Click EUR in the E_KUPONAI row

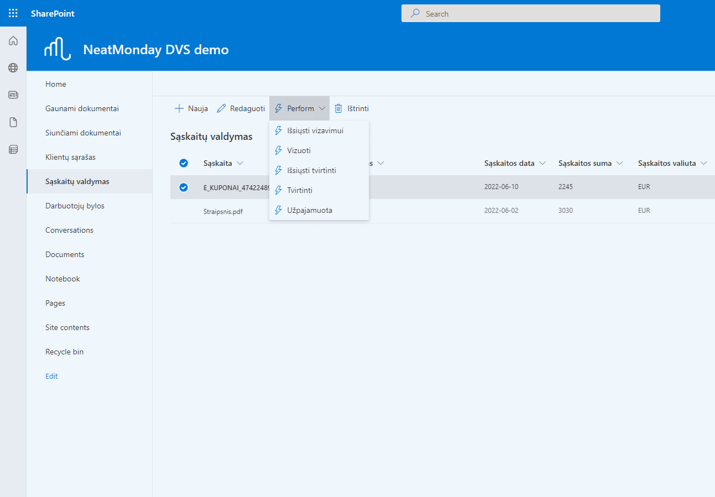coord(644,187)
